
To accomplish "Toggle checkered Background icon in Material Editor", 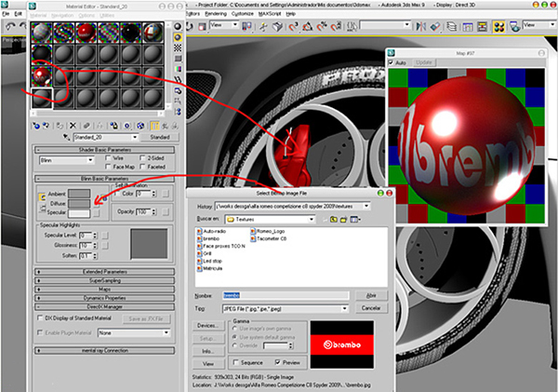I will (x=178, y=47).
